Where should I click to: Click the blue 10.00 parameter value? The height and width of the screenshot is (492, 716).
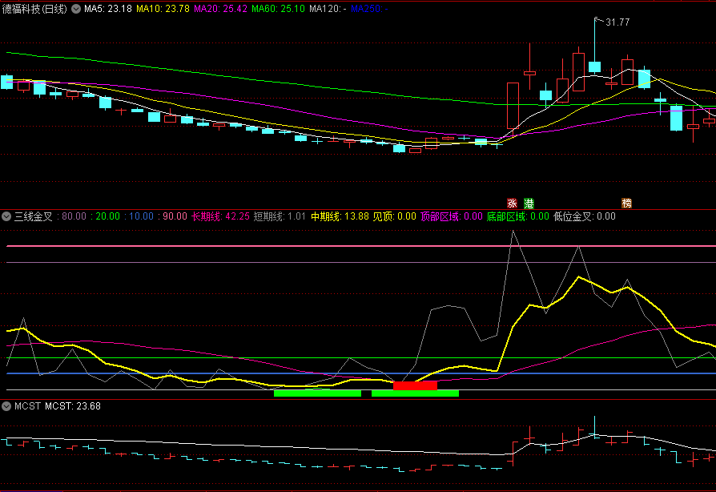(x=141, y=216)
